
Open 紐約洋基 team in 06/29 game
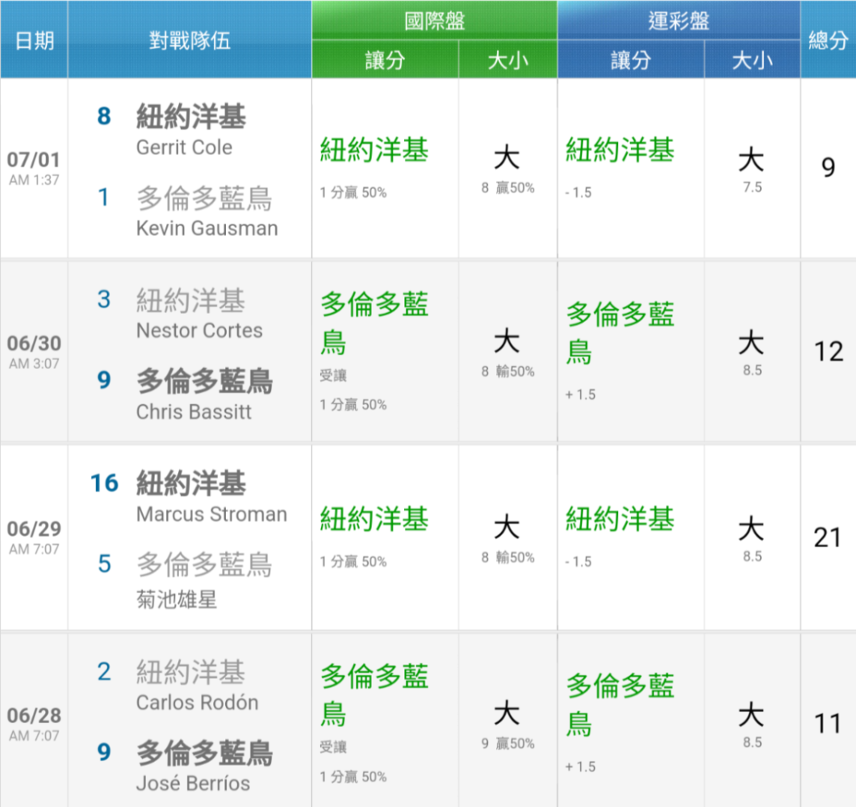pos(191,483)
